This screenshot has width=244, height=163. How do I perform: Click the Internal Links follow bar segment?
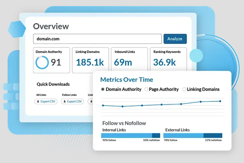[x=126, y=135]
